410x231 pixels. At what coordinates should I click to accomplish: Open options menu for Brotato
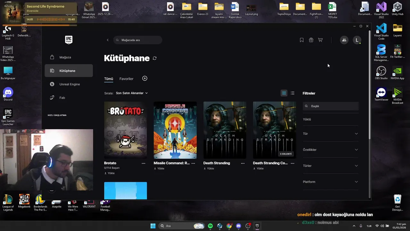tap(143, 163)
